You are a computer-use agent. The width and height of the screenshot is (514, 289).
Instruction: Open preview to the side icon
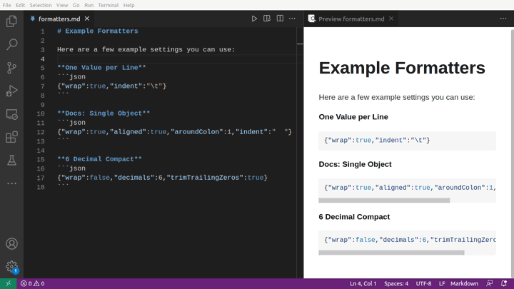pos(267,19)
